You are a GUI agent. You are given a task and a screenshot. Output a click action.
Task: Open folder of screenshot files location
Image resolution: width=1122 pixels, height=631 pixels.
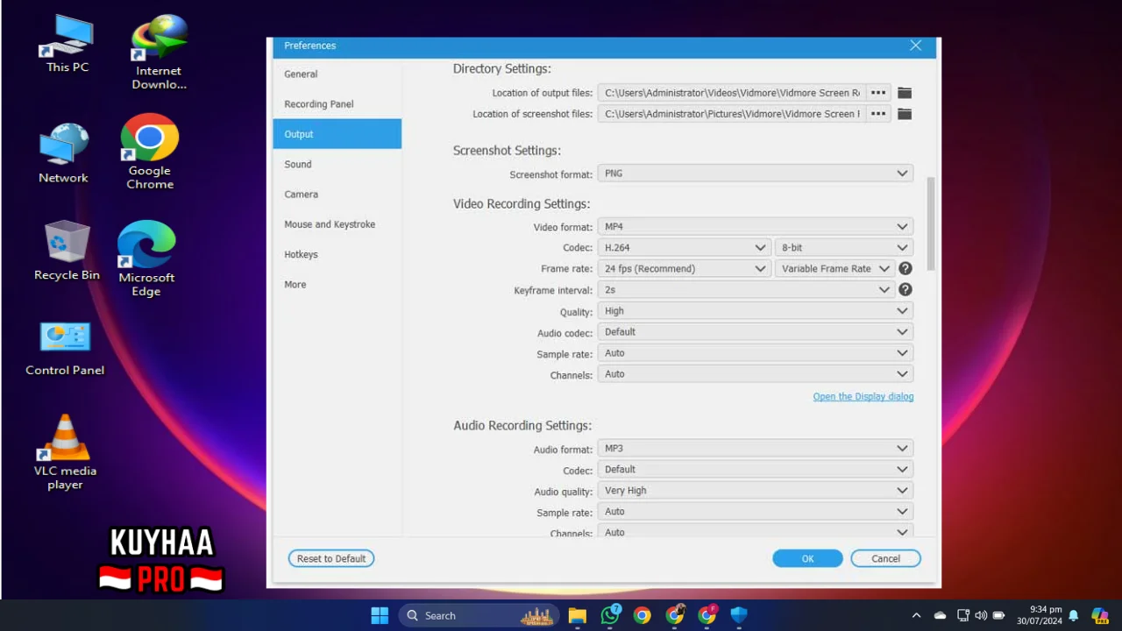point(905,114)
